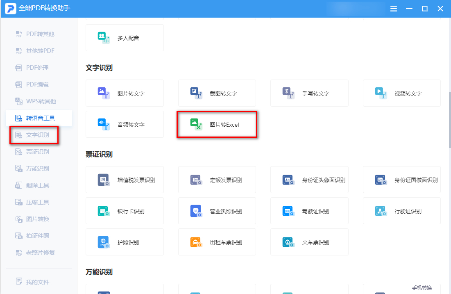
Task: Click the 图片转Excel icon
Action: pos(196,124)
